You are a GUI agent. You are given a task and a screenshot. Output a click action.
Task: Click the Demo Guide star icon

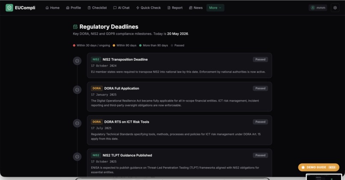(x=303, y=167)
